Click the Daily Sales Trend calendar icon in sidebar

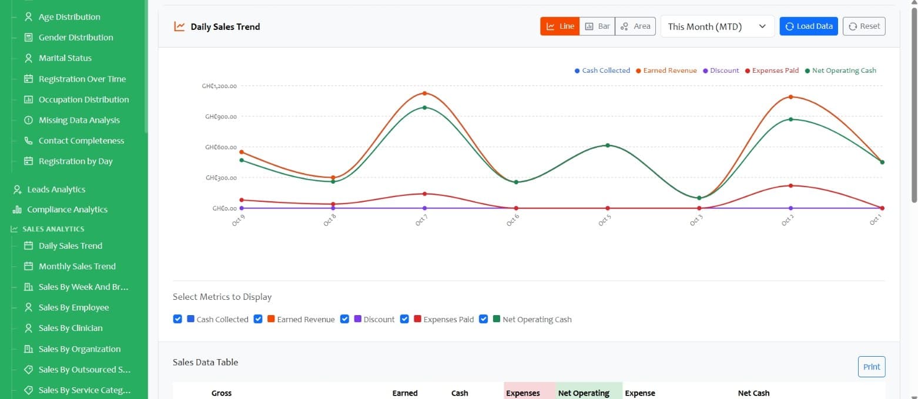[28, 246]
